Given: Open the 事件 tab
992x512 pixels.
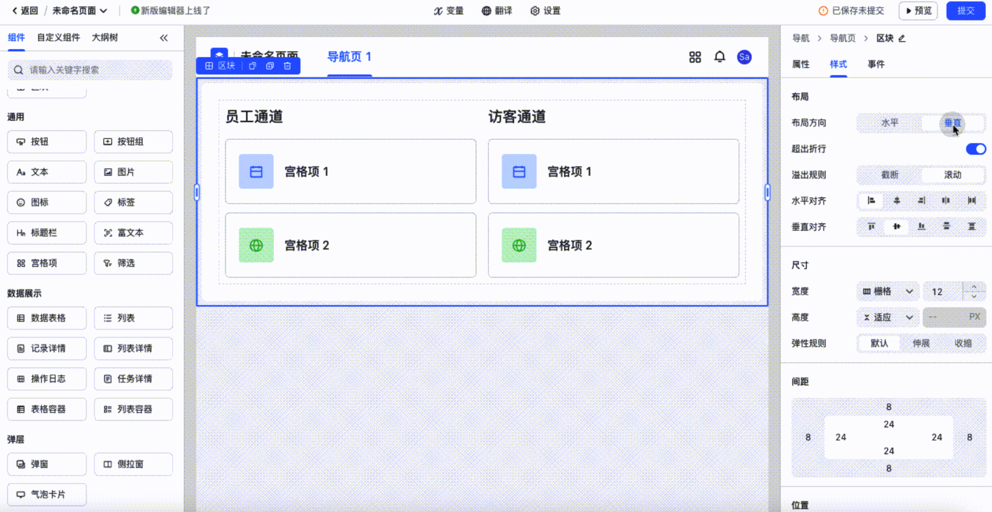Looking at the screenshot, I should 876,64.
